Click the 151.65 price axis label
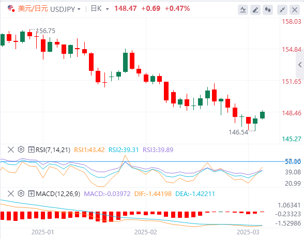The height and width of the screenshot is (239, 304). click(292, 82)
